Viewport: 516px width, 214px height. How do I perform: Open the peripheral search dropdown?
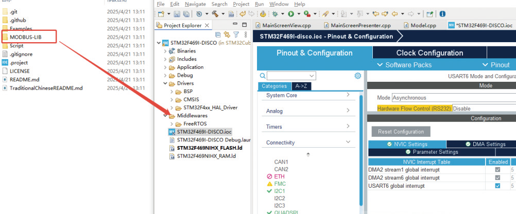pyautogui.click(x=312, y=76)
